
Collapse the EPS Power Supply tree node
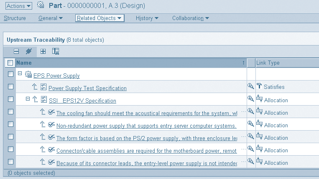coord(20,74)
